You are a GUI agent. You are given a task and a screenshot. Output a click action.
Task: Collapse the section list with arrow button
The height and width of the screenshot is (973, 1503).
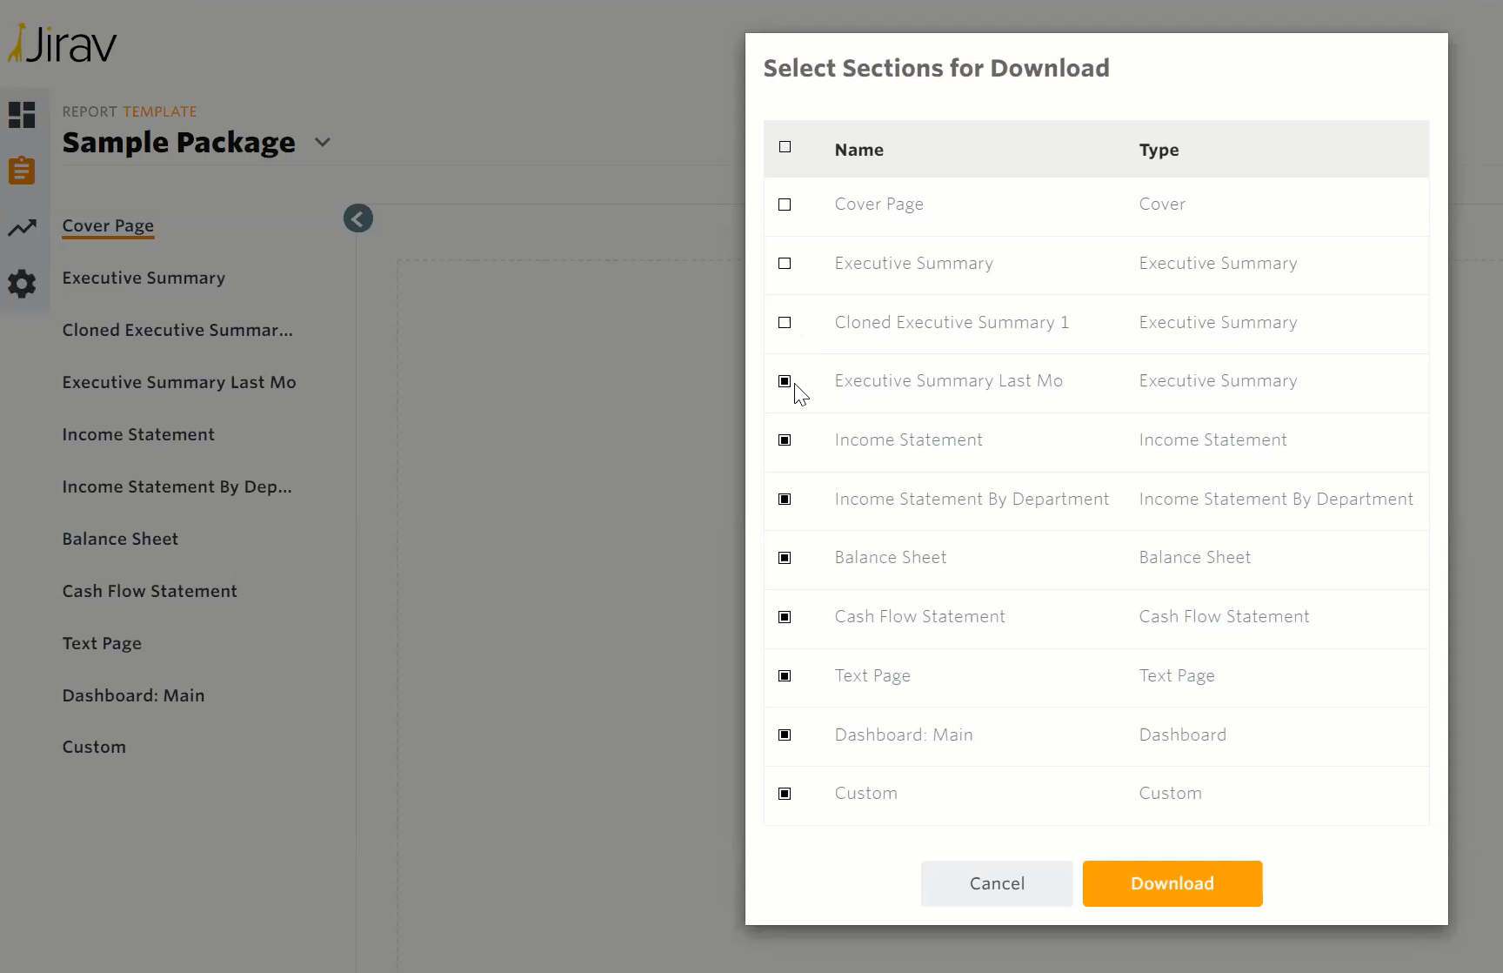coord(357,218)
